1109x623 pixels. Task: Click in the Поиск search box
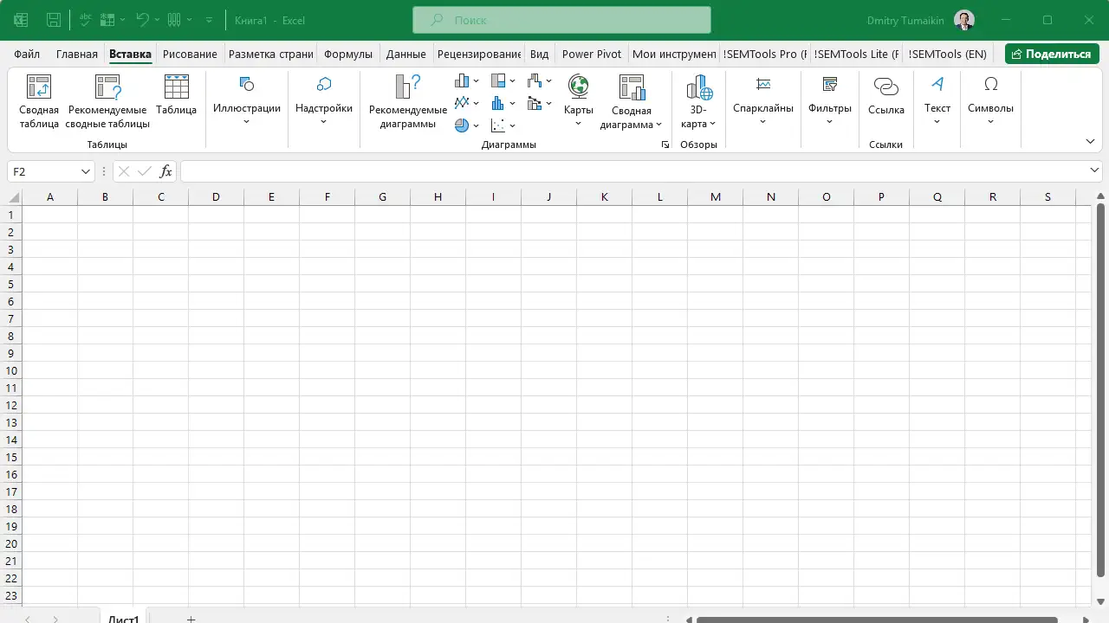(x=561, y=20)
